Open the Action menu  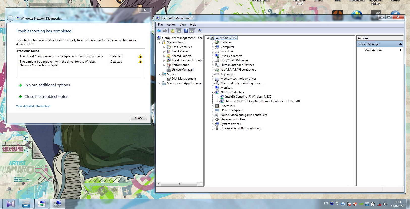[171, 25]
